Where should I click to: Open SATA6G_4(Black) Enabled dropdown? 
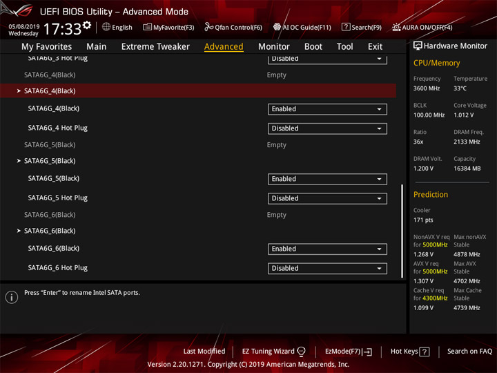(327, 109)
